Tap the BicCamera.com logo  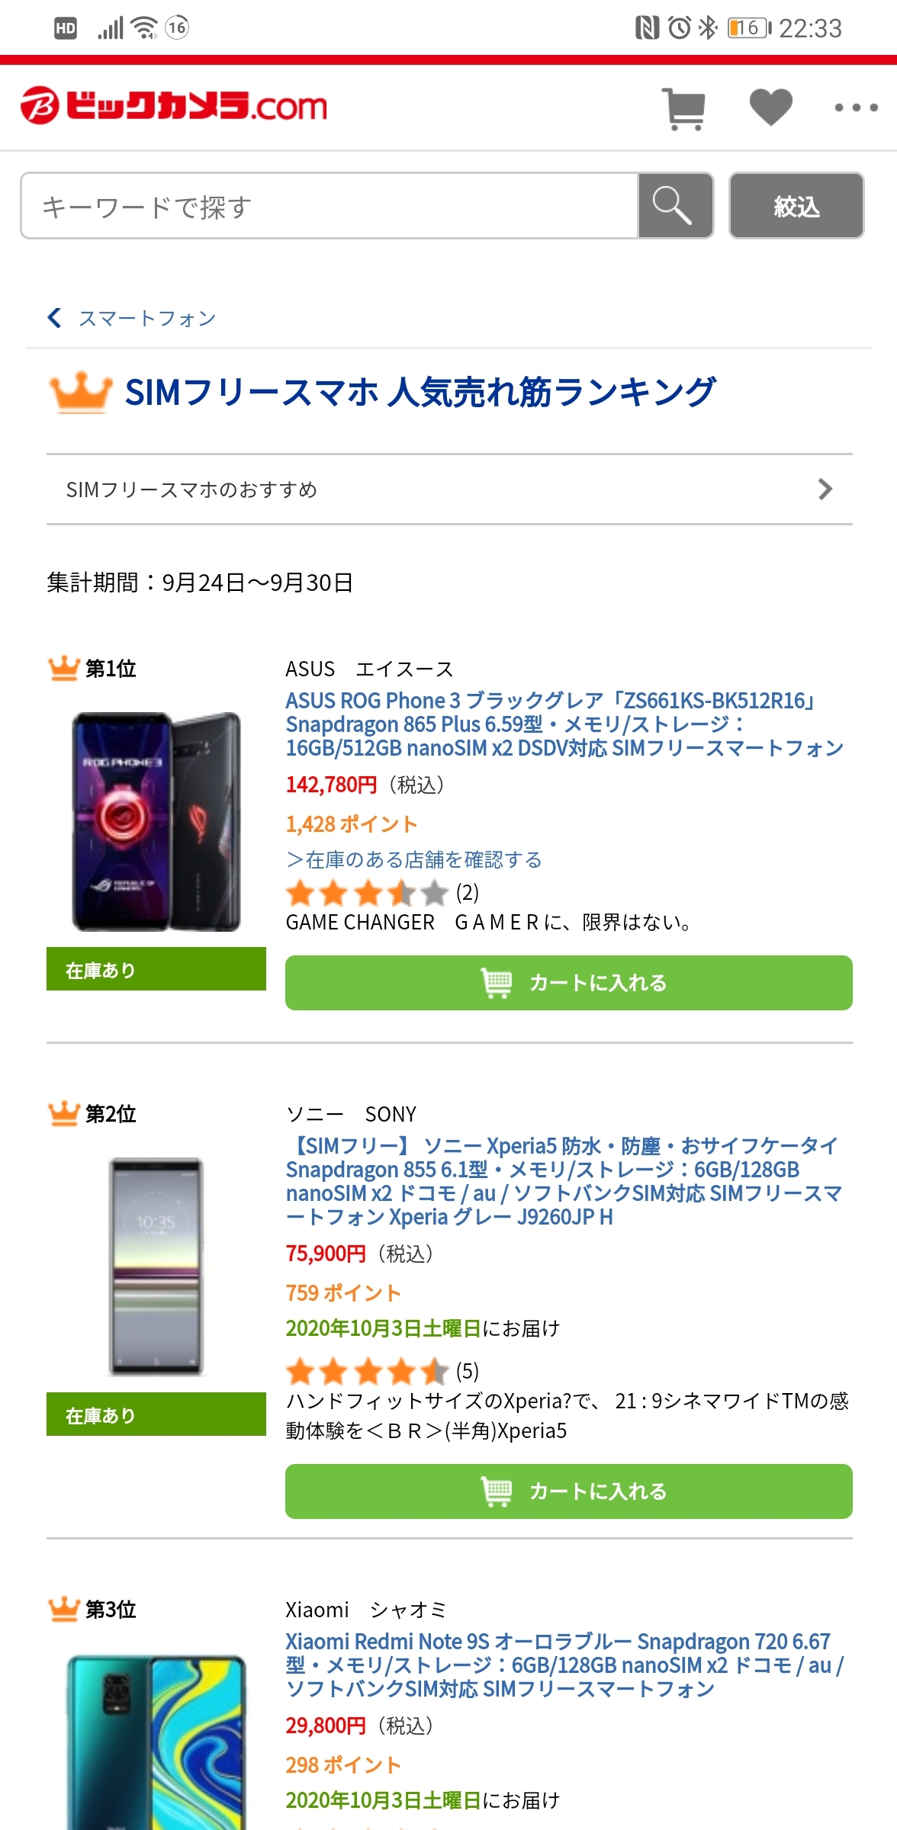[174, 106]
